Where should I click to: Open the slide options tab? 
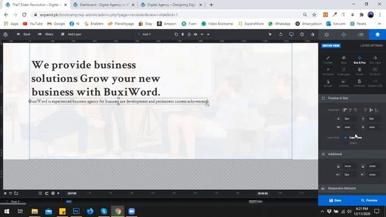(x=361, y=34)
